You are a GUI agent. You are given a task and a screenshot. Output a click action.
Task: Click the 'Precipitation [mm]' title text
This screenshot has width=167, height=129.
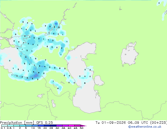17,123
